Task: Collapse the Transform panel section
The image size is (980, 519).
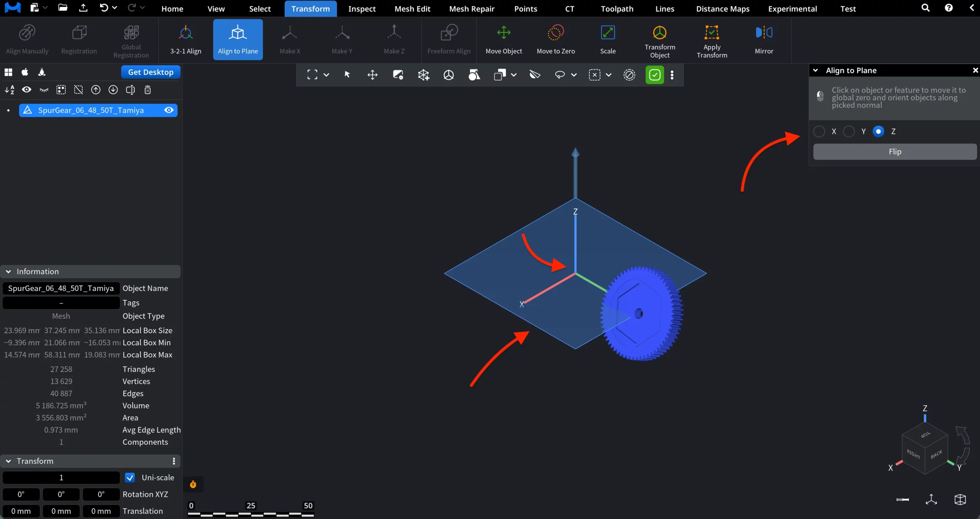Action: (x=8, y=461)
